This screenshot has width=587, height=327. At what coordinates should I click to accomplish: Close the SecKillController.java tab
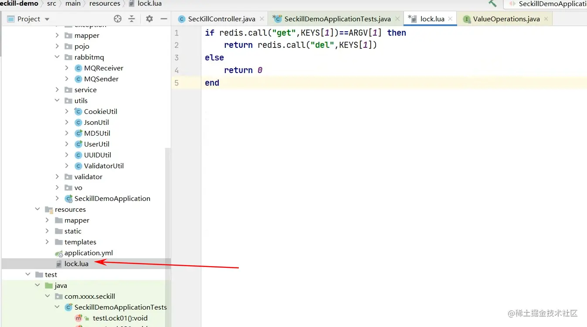tap(262, 19)
